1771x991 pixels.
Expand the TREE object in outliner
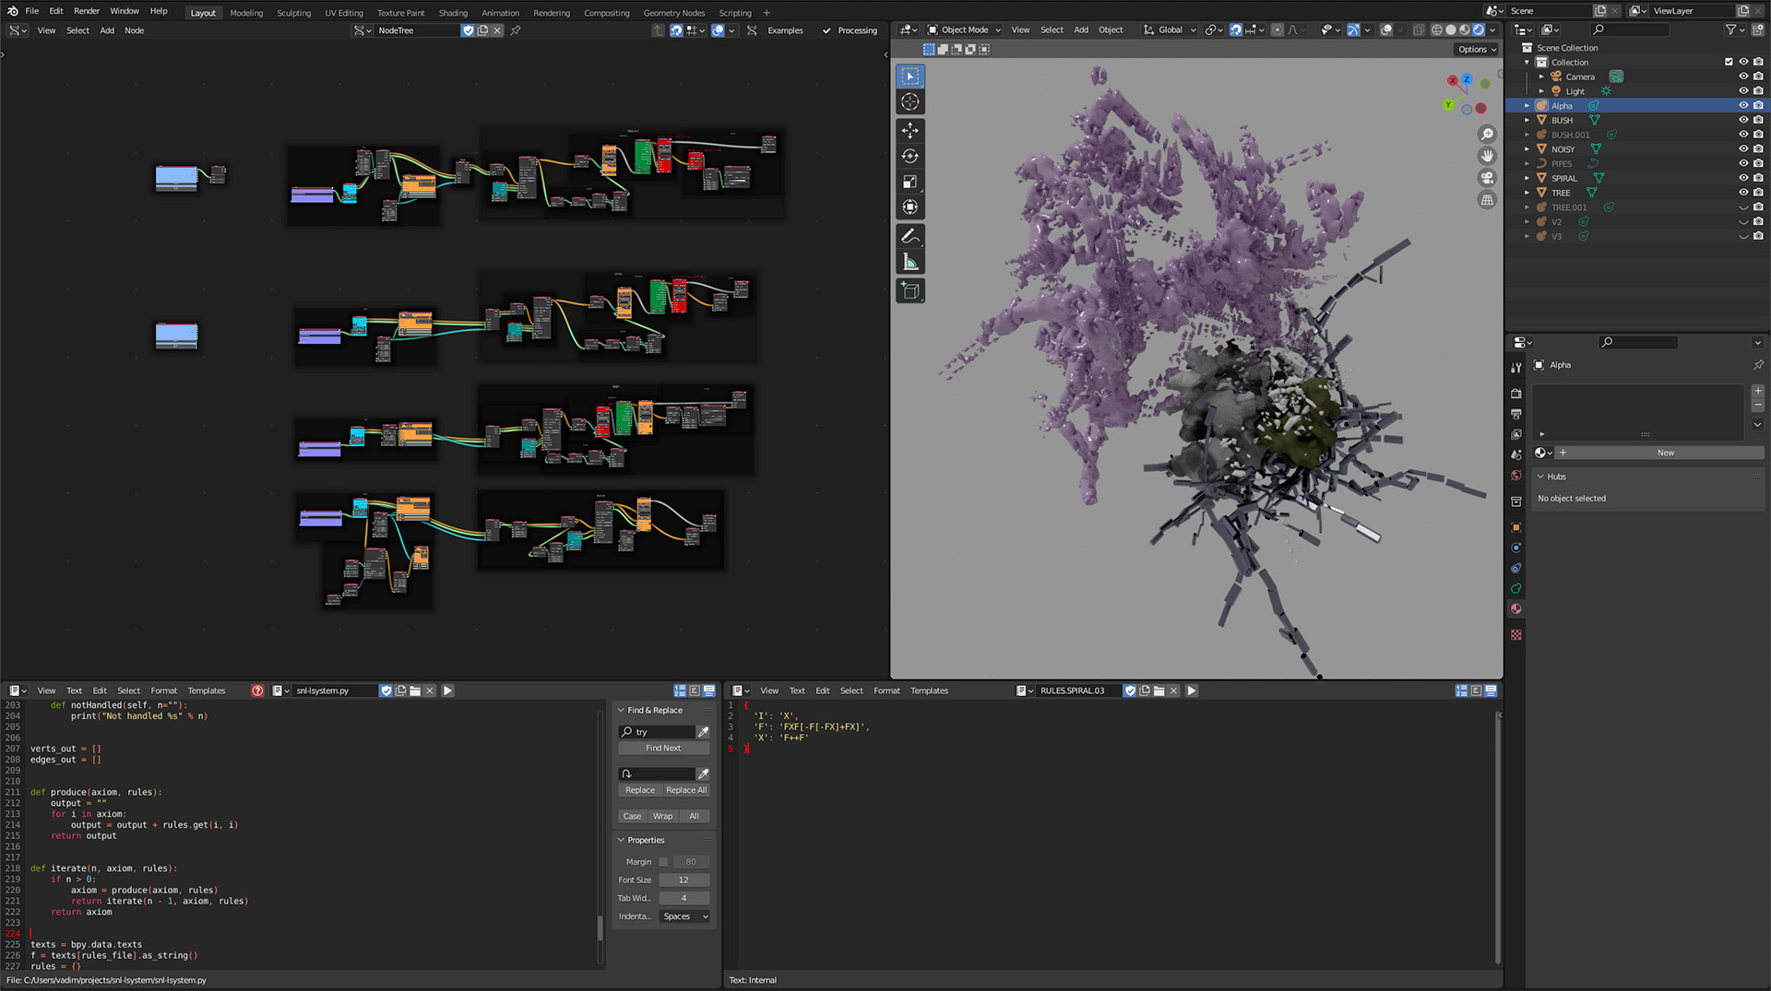(1527, 193)
